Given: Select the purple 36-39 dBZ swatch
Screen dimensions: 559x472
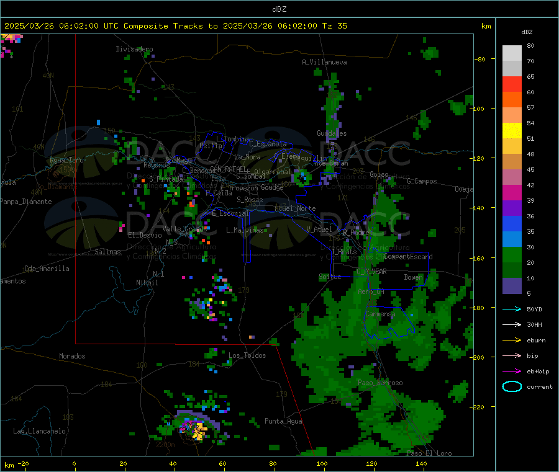Looking at the screenshot, I should pyautogui.click(x=512, y=208).
